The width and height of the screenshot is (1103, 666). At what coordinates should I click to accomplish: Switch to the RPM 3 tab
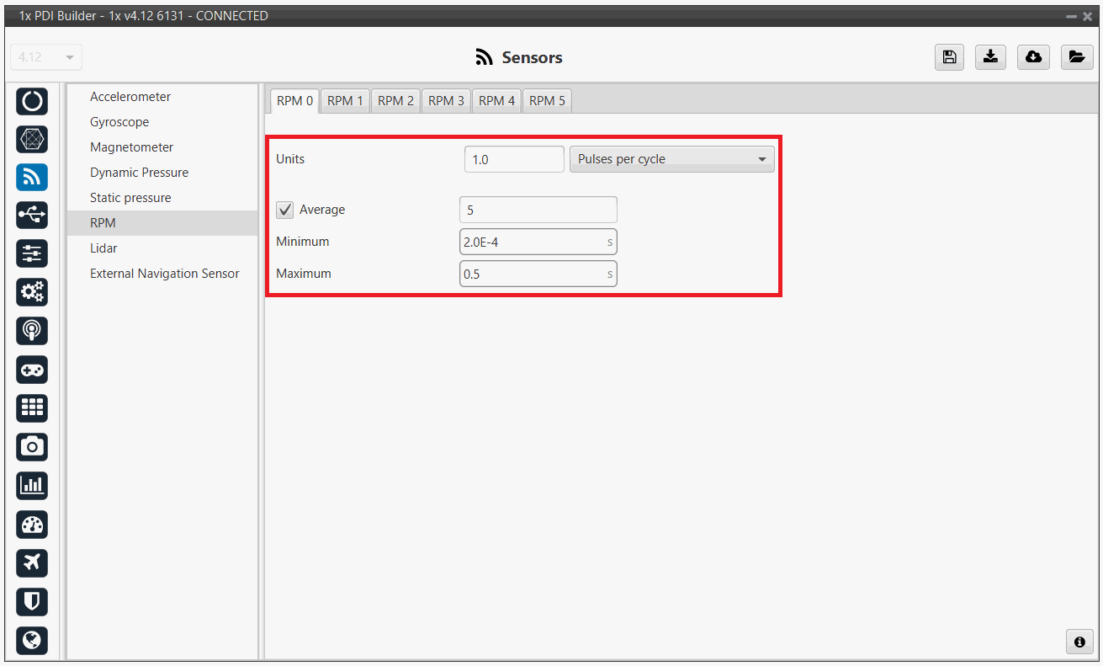click(446, 101)
